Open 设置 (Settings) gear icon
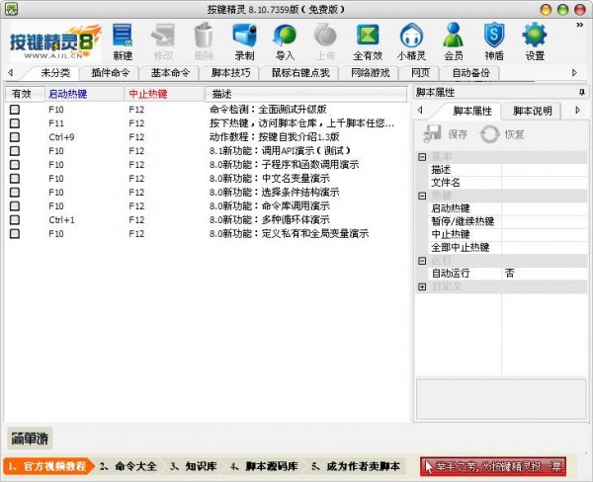Viewport: 593px width, 482px height. (535, 41)
